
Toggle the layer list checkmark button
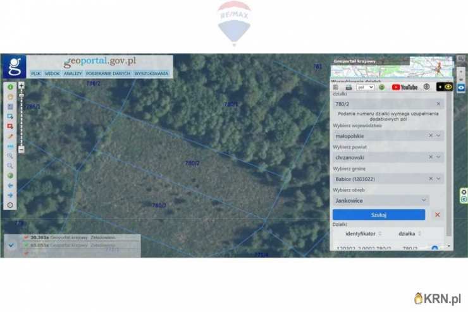pos(11,245)
